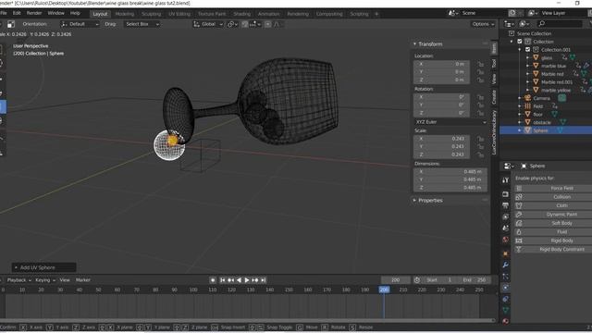Viewport: 592px width, 333px height.
Task: Click the preview range clock icon
Action: 417,279
